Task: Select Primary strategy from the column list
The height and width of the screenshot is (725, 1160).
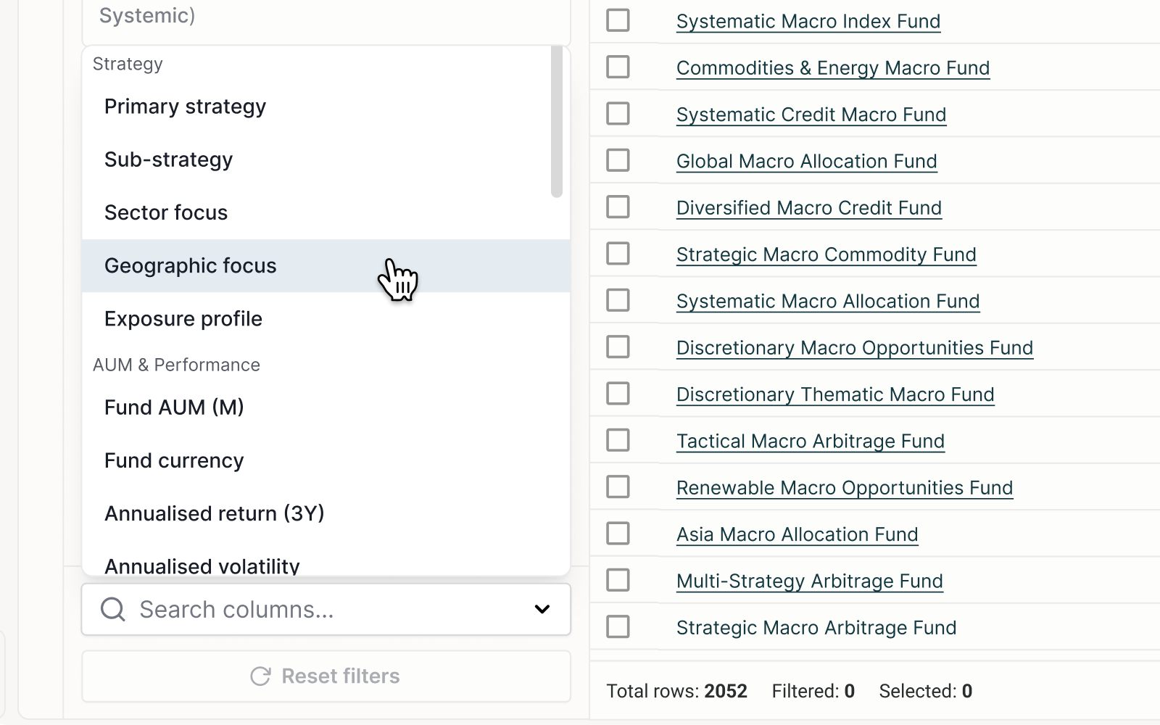Action: pyautogui.click(x=185, y=107)
